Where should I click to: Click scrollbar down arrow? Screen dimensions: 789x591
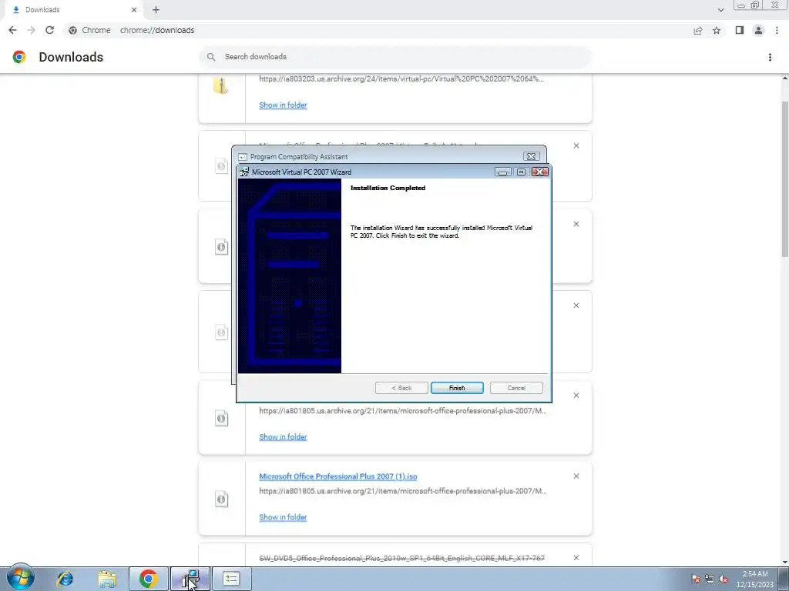point(785,562)
